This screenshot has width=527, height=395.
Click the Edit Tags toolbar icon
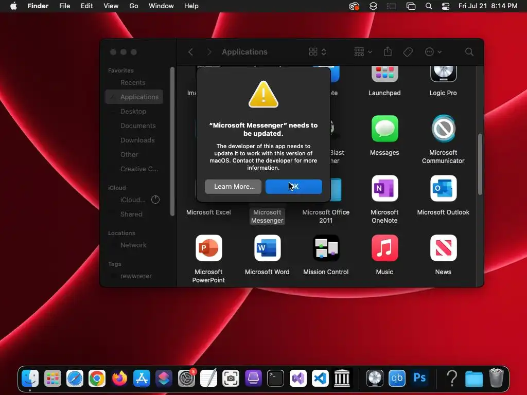coord(408,52)
